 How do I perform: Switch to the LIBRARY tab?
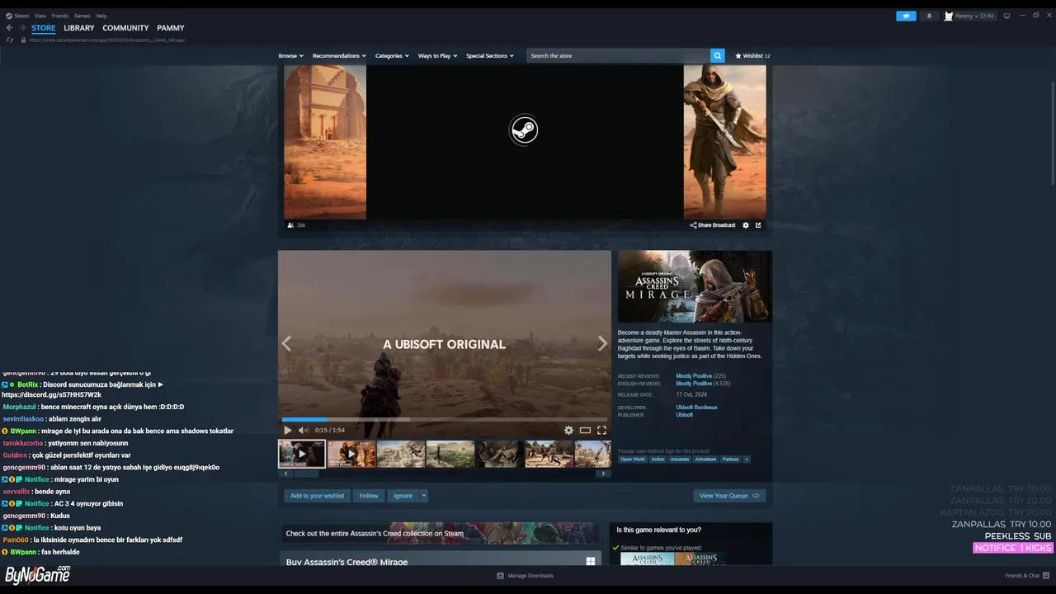79,28
